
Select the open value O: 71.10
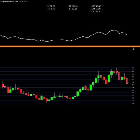(x=51, y=6)
